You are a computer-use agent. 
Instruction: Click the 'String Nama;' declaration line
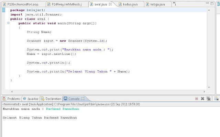(39, 32)
